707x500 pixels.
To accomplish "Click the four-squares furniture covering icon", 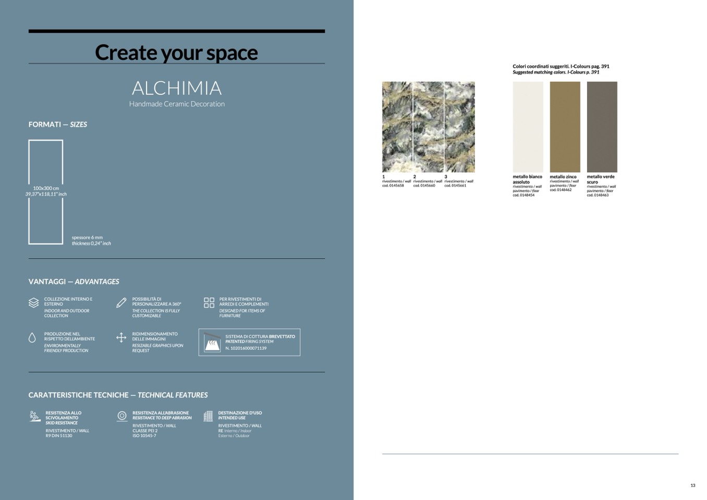I will point(209,302).
